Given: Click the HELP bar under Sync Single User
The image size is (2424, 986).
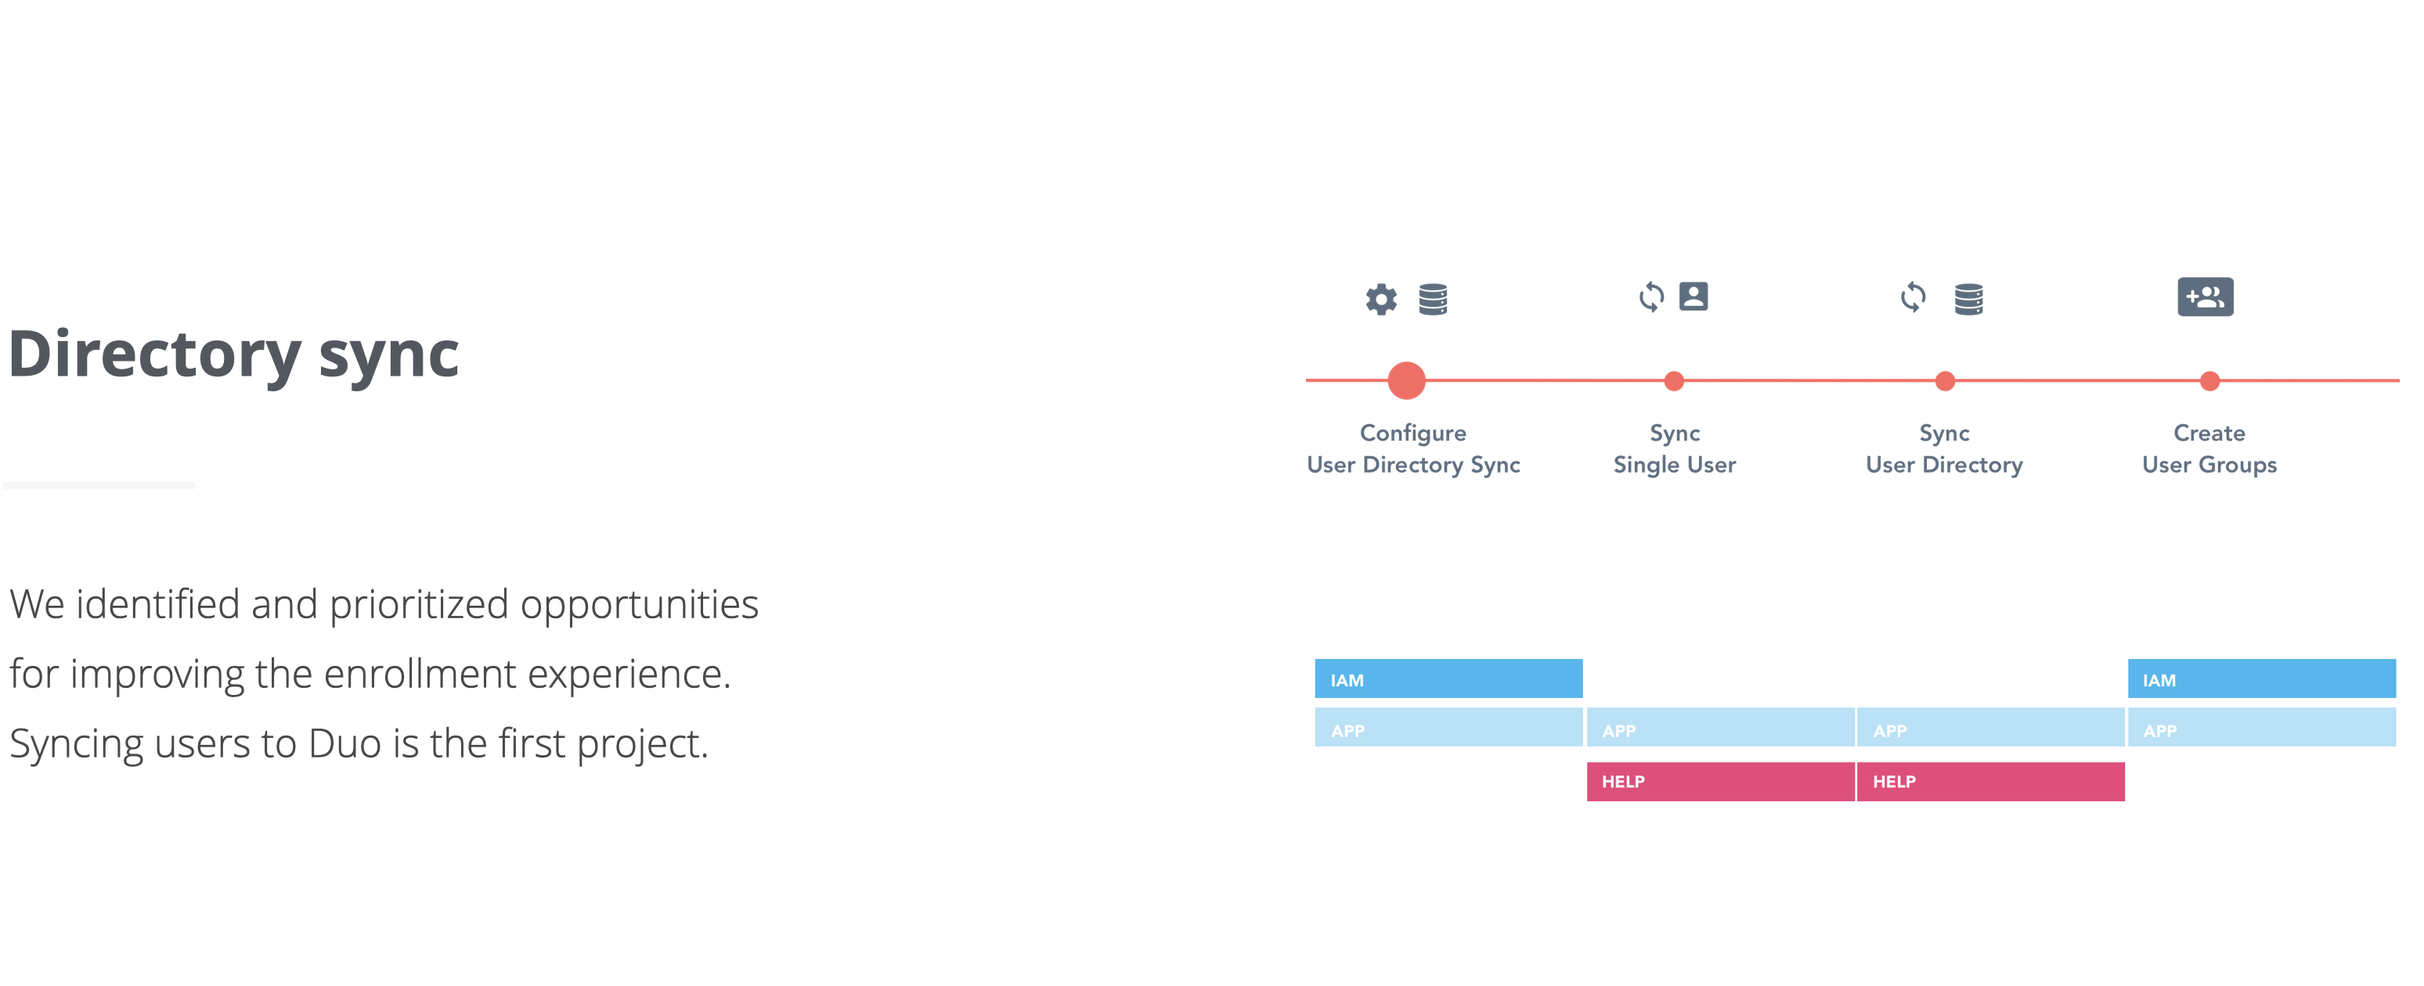Looking at the screenshot, I should click(x=1720, y=782).
